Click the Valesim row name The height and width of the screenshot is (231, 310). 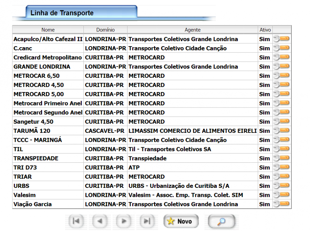click(x=24, y=195)
